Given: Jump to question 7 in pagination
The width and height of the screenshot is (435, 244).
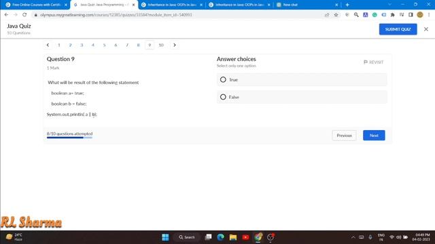Looking at the screenshot, I should tap(127, 45).
